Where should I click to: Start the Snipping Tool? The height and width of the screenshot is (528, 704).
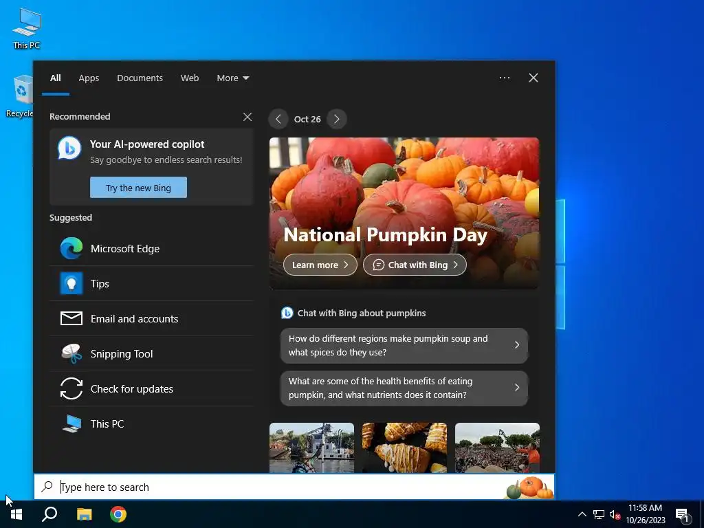point(151,353)
